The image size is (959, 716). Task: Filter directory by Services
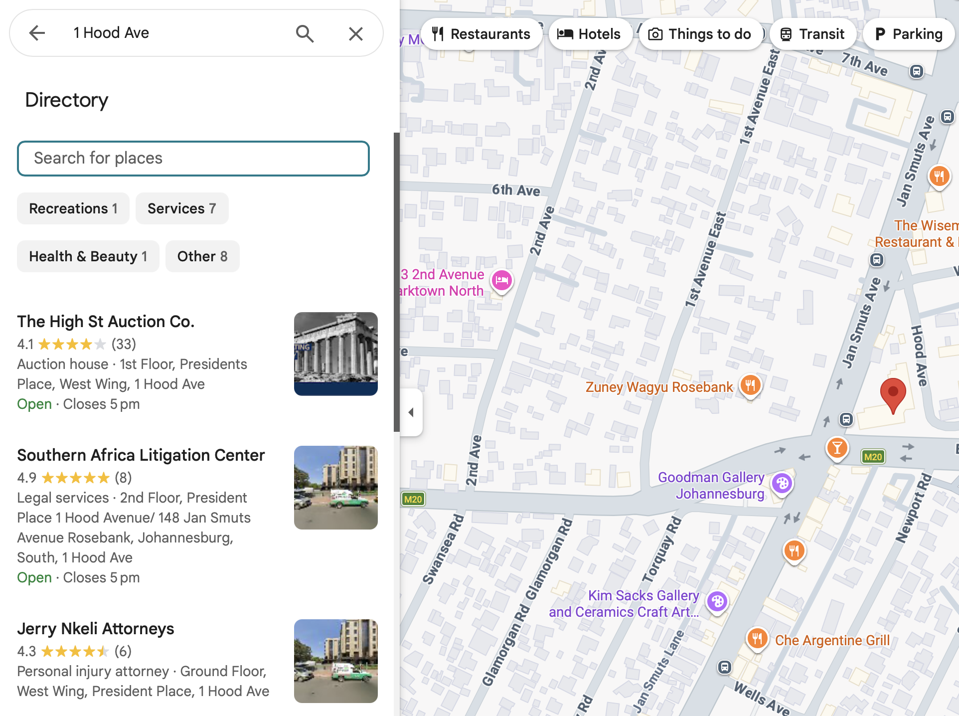pyautogui.click(x=182, y=208)
